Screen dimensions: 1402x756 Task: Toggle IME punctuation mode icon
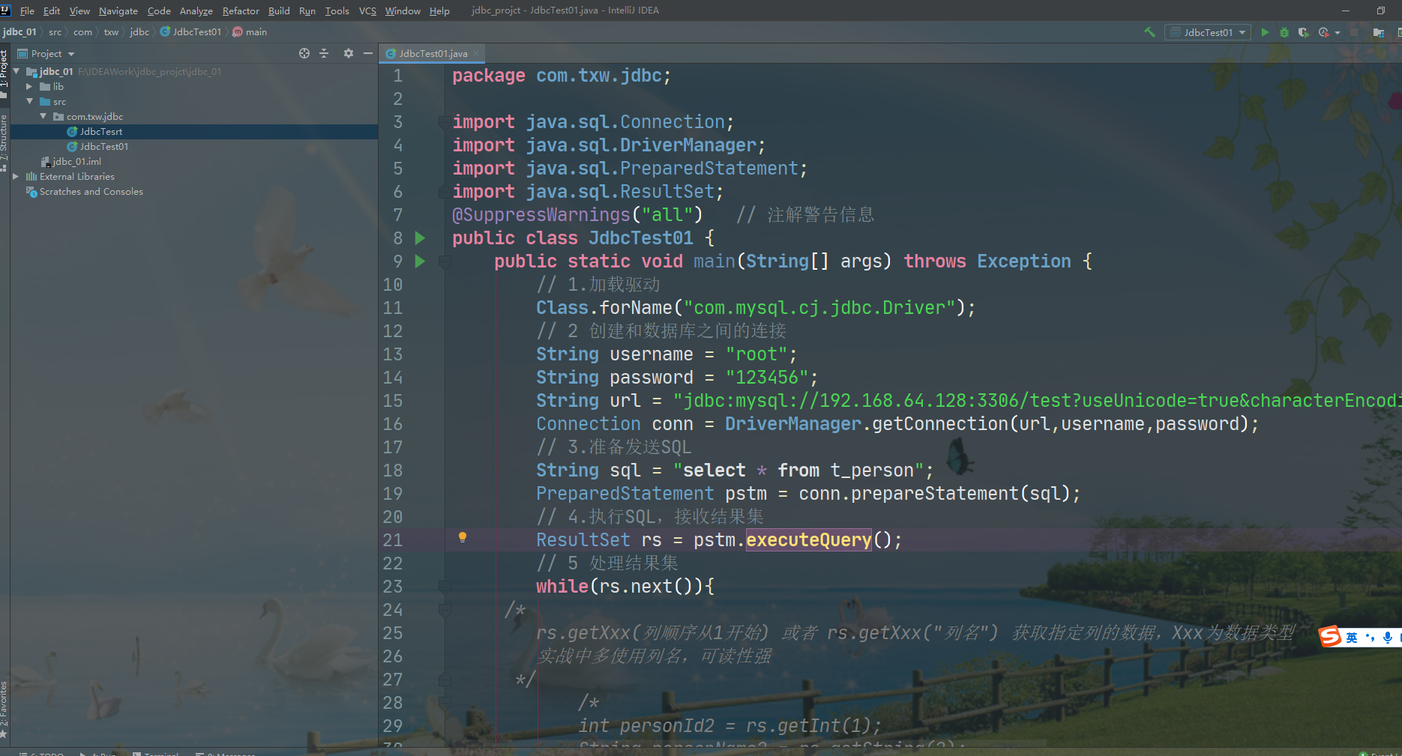pos(1370,638)
